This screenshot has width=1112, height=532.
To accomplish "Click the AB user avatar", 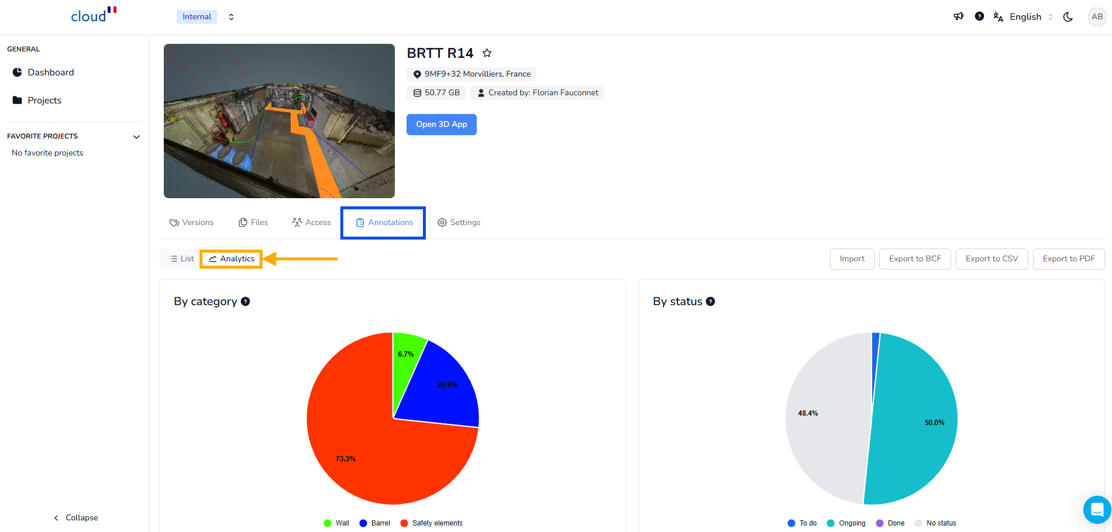I will click(x=1097, y=17).
